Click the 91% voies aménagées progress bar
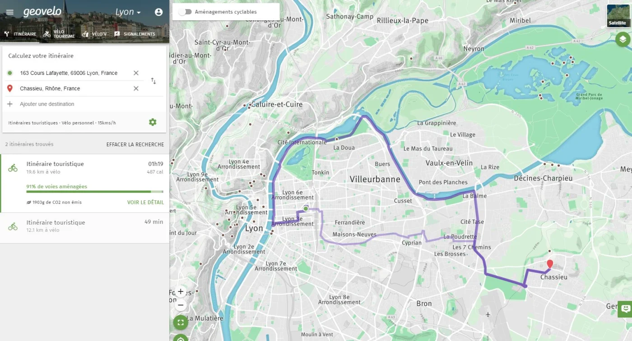Image resolution: width=632 pixels, height=341 pixels. point(95,192)
